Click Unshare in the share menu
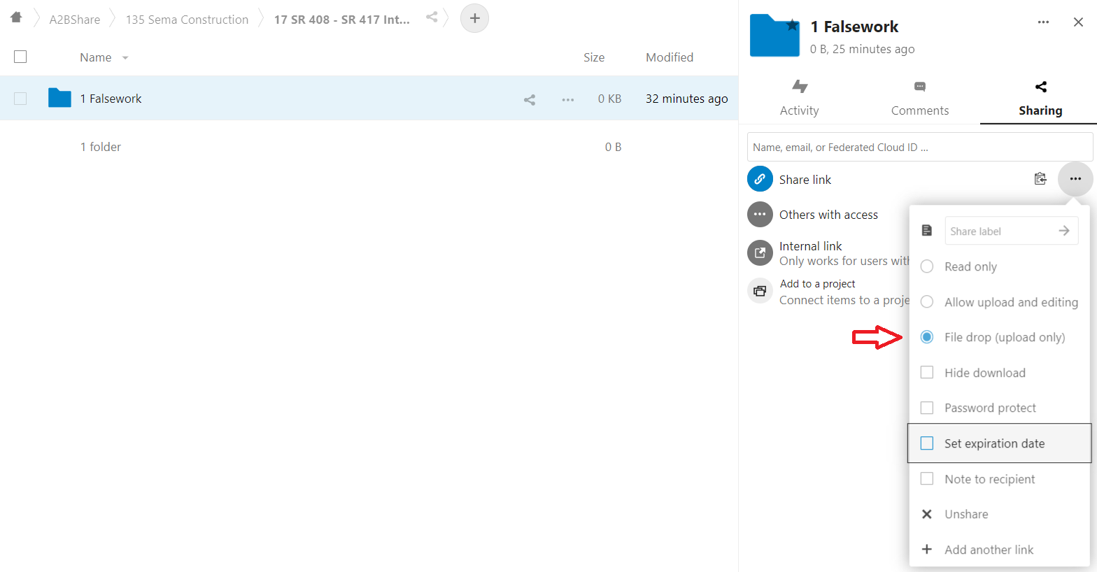The height and width of the screenshot is (572, 1097). click(965, 514)
